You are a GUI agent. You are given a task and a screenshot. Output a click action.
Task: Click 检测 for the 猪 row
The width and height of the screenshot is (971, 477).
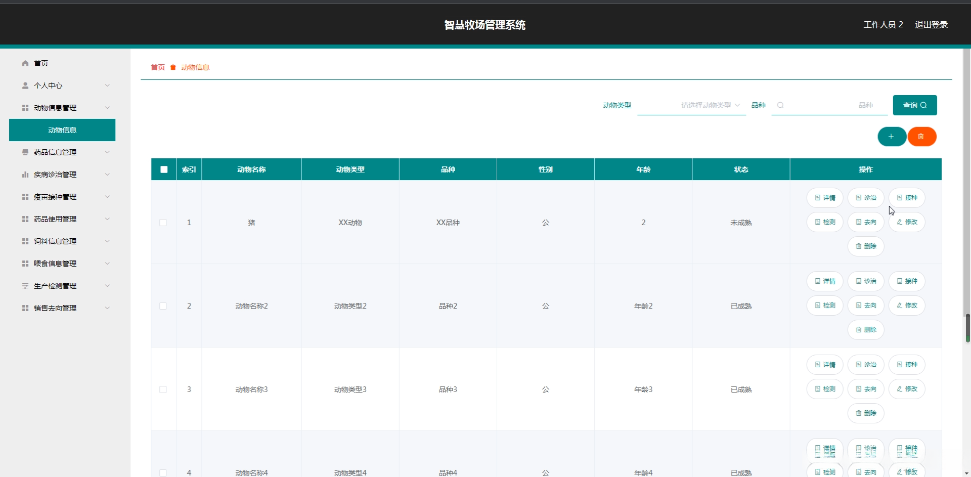[825, 222]
